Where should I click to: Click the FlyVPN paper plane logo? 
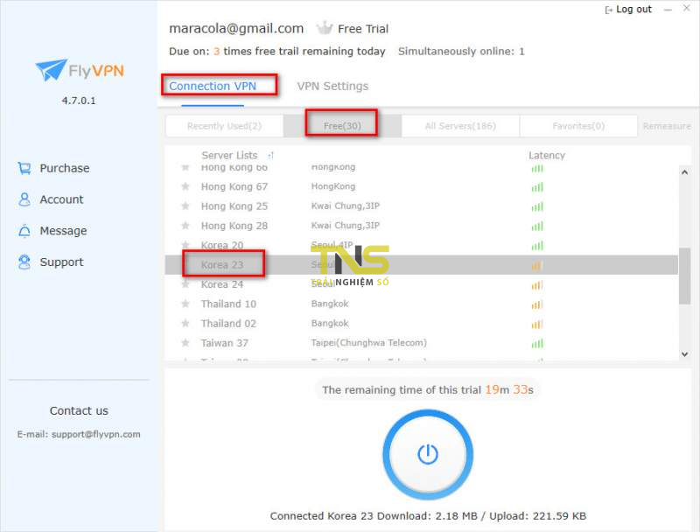[x=52, y=70]
